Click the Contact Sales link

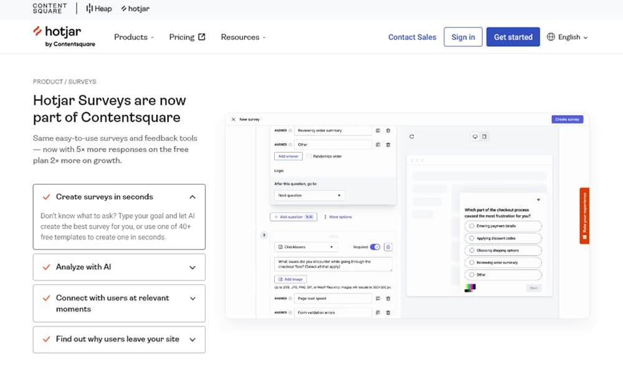[x=412, y=37]
